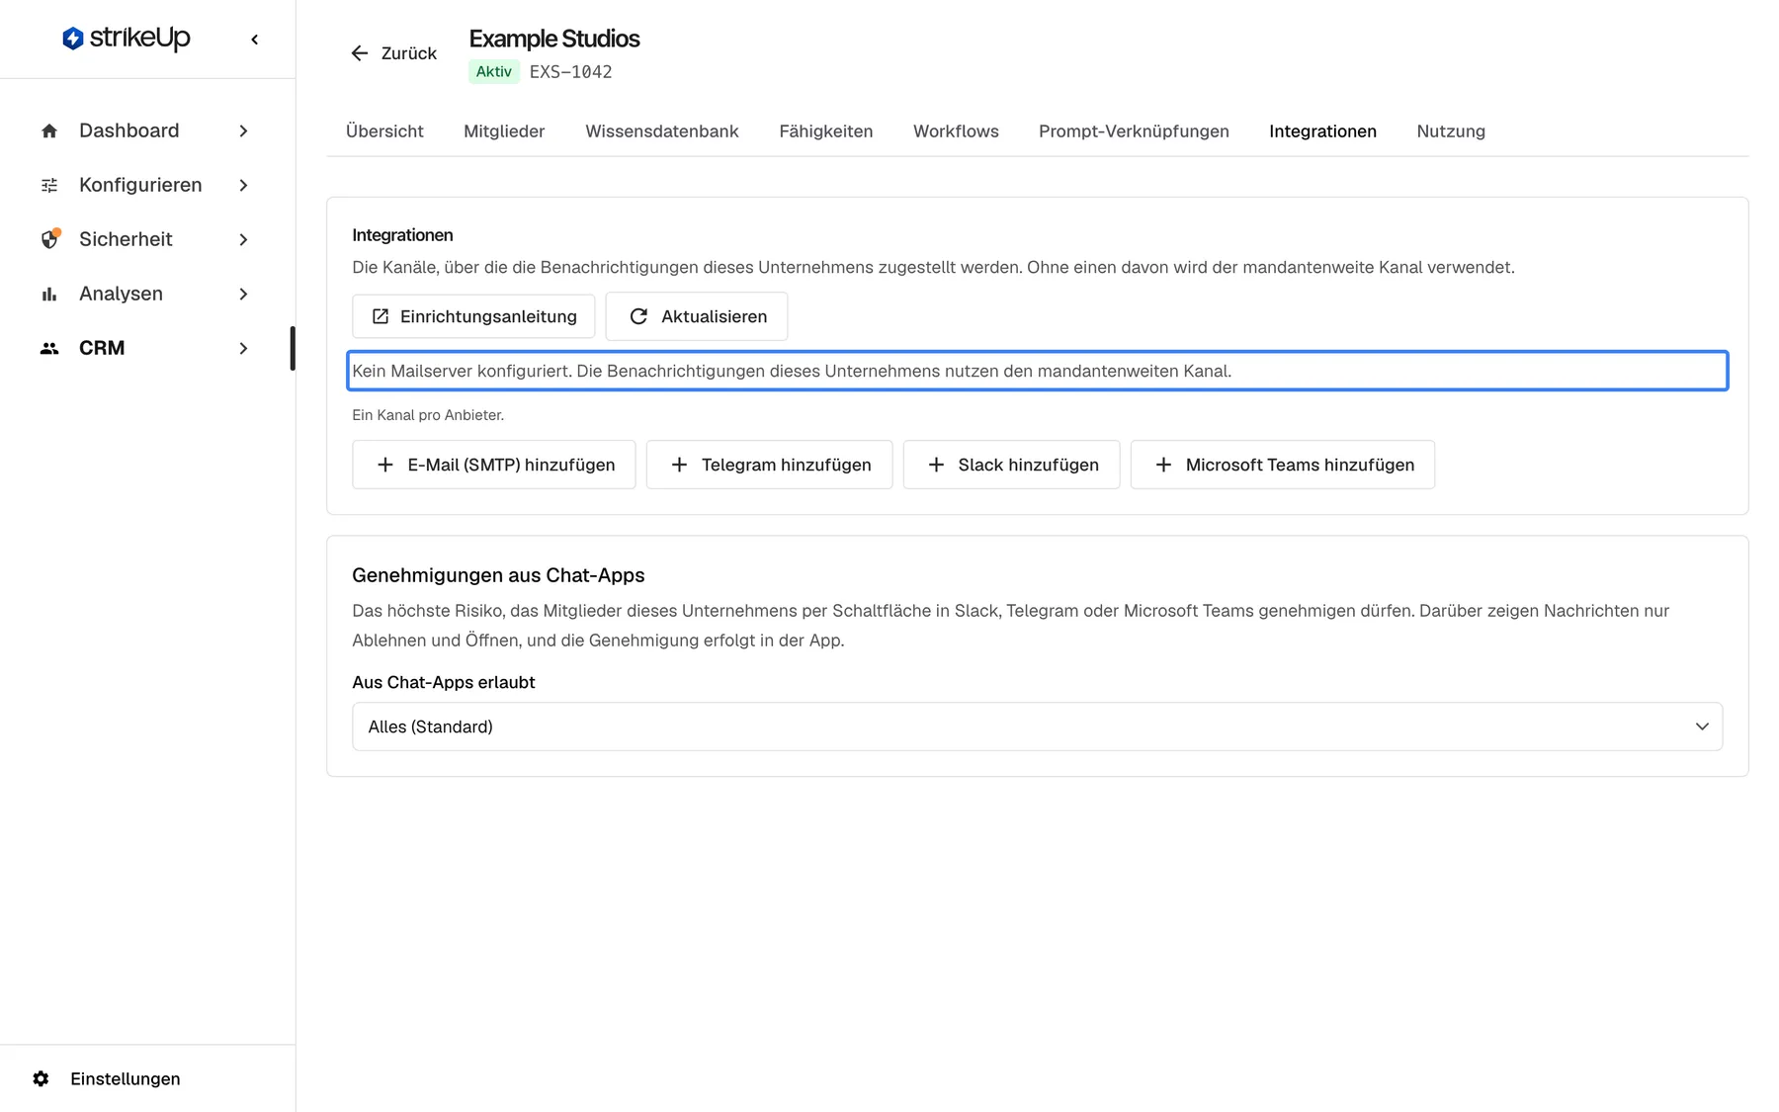Expand the Dashboard menu chevron
The width and height of the screenshot is (1779, 1112).
[243, 130]
